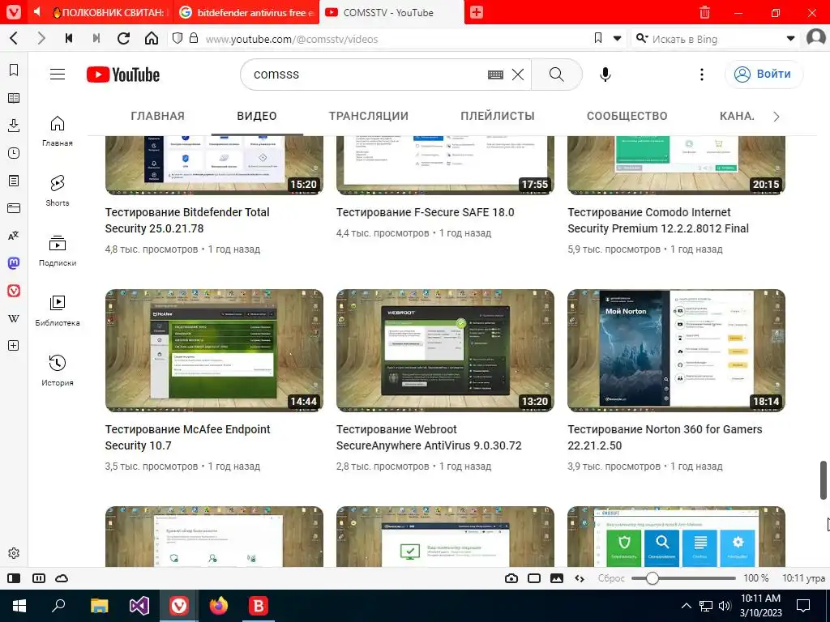Image resolution: width=830 pixels, height=622 pixels.
Task: Open Тестирование Bitdefender Total Security video title
Action: point(187,220)
